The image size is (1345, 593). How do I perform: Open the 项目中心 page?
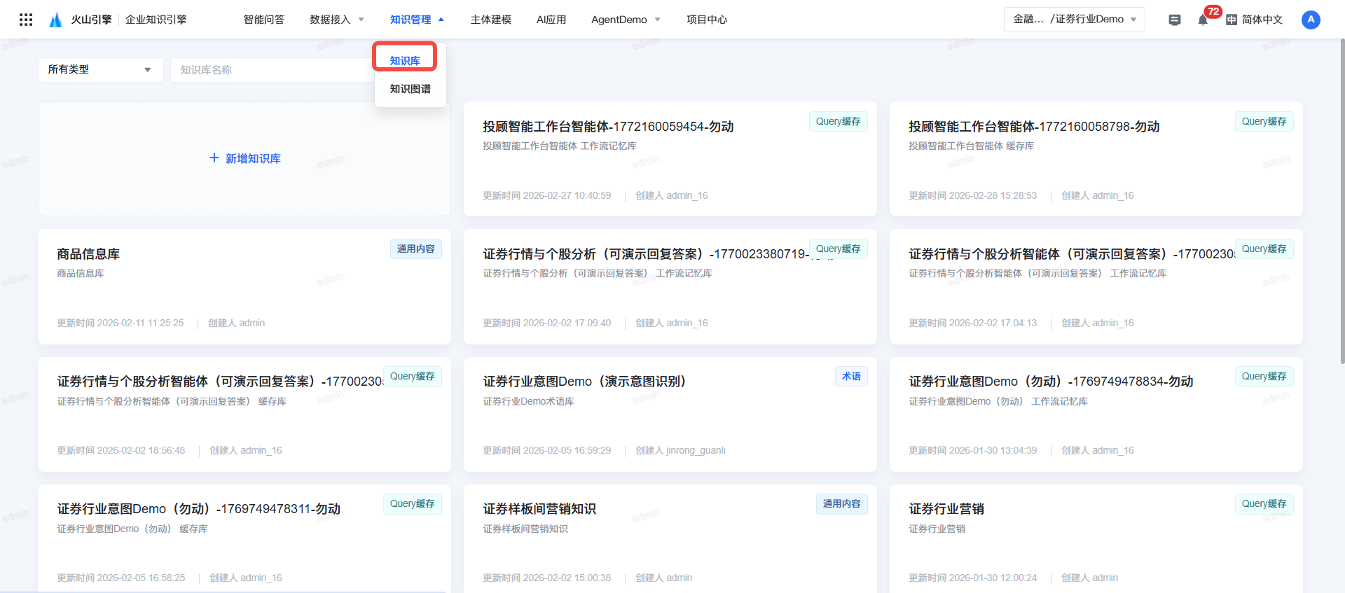coord(707,20)
